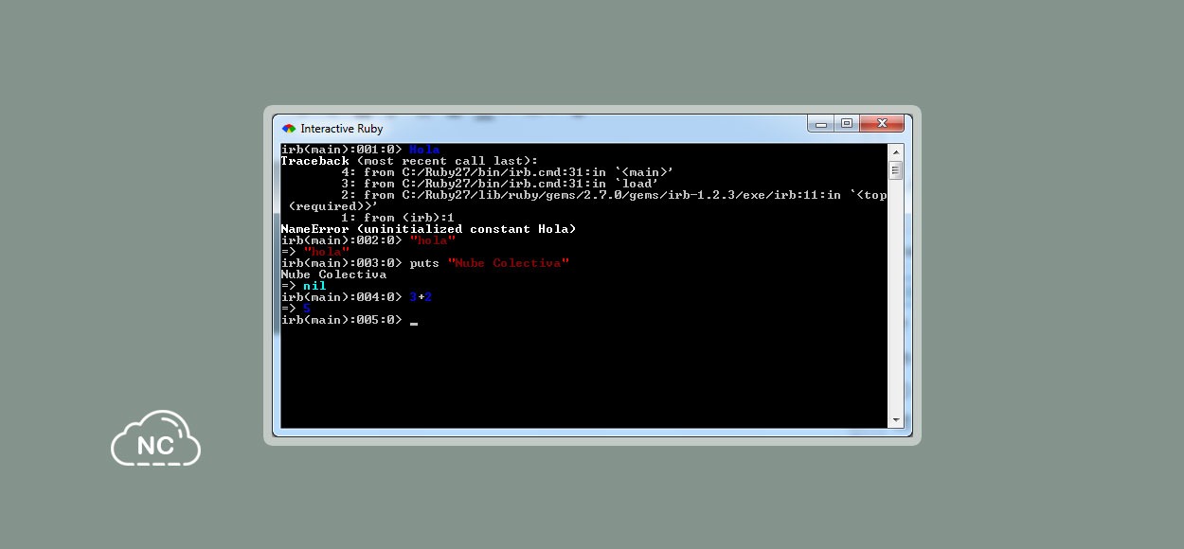
Task: Click the 3+2 expression line
Action: tap(356, 297)
